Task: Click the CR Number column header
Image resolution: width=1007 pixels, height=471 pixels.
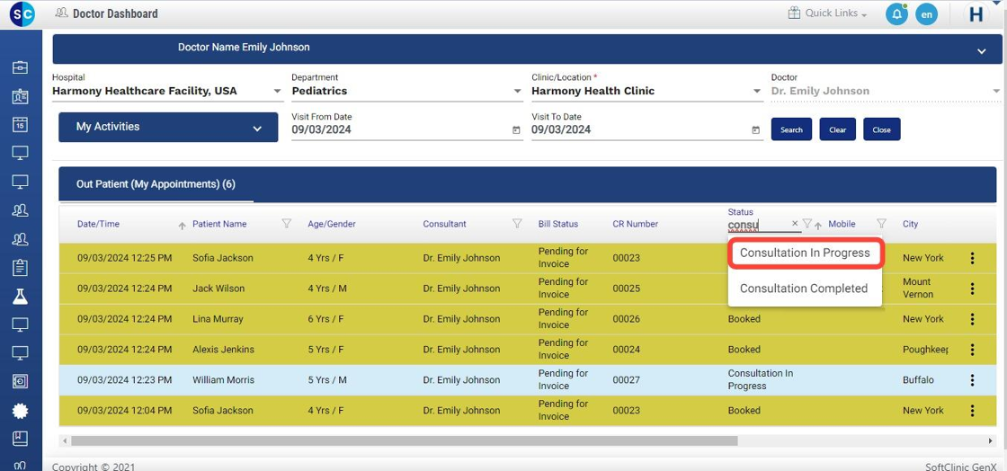Action: tap(635, 224)
